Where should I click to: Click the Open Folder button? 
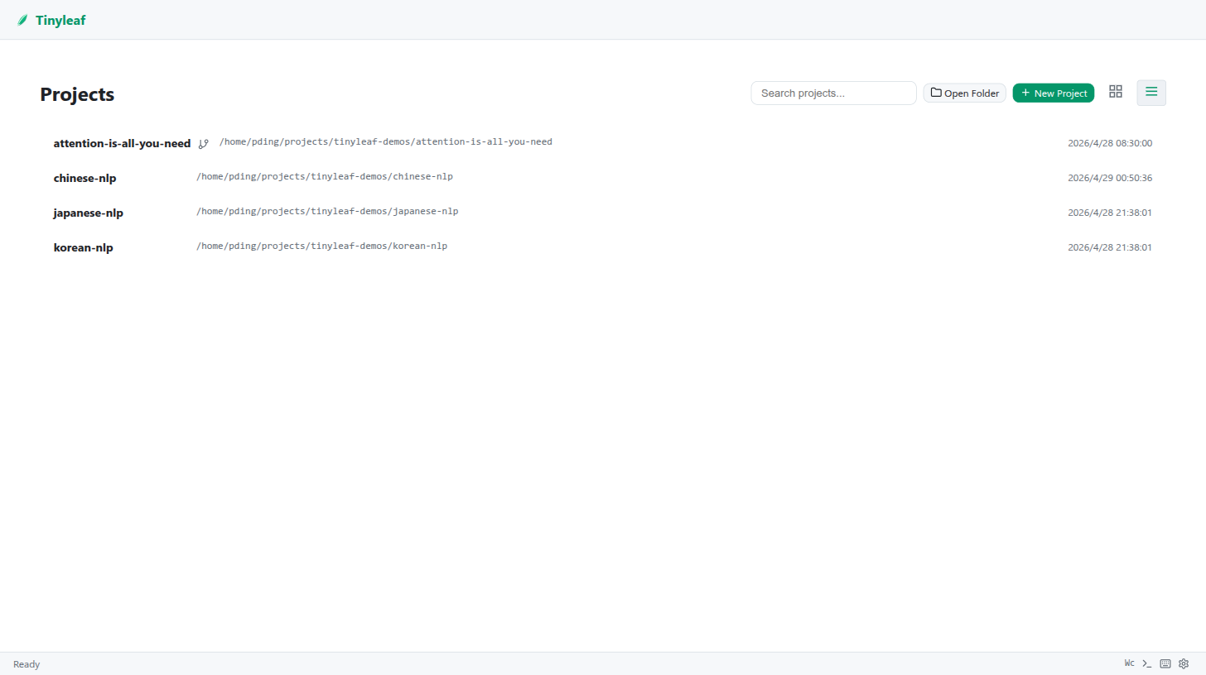point(965,93)
